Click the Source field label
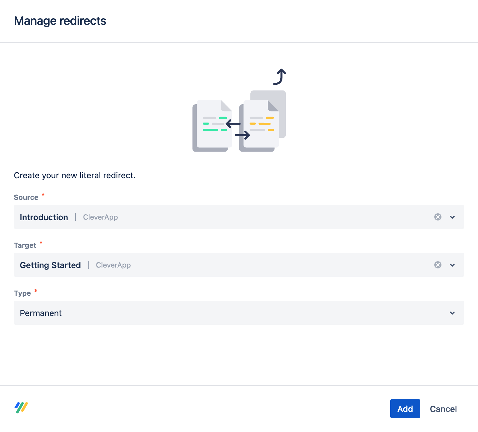 point(26,197)
